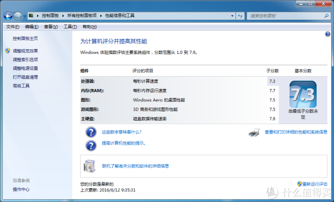Expand the arrow after 控制面板 in breadcrumb
Screen dimensions: 334x202
[x=63, y=16]
